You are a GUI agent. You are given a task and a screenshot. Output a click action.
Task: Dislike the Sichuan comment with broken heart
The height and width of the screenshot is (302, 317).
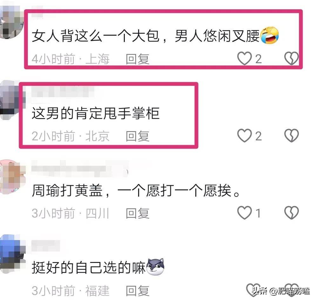291,213
